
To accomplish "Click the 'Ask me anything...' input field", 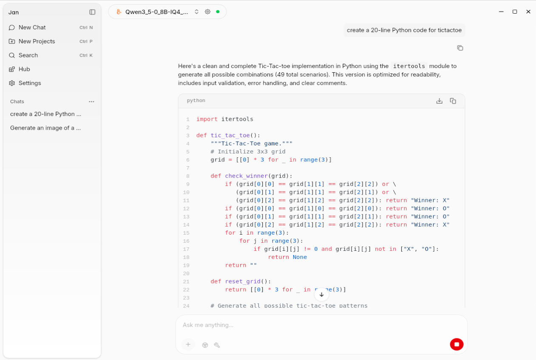I will (x=321, y=325).
